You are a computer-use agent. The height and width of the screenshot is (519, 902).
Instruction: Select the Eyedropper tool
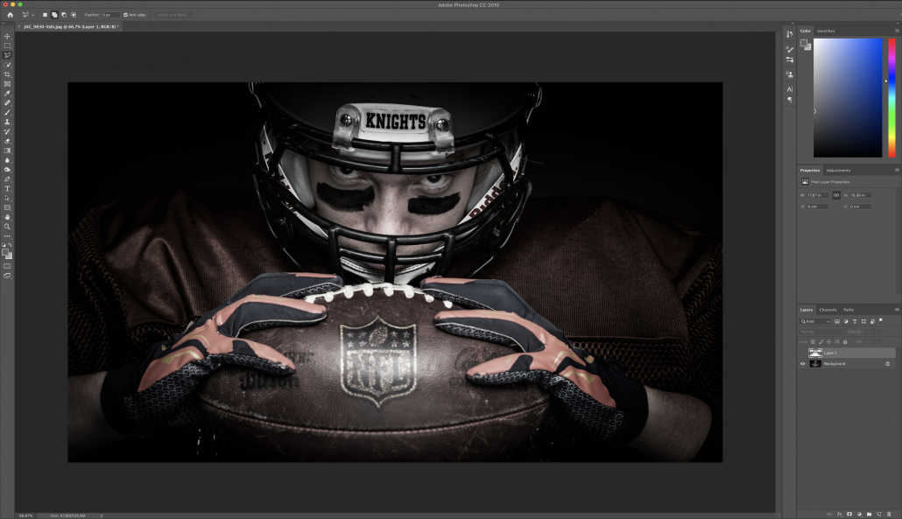coord(8,93)
